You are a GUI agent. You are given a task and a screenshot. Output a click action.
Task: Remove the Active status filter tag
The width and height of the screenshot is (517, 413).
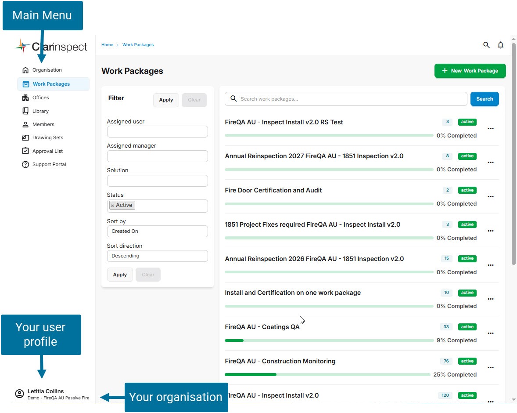[112, 206]
